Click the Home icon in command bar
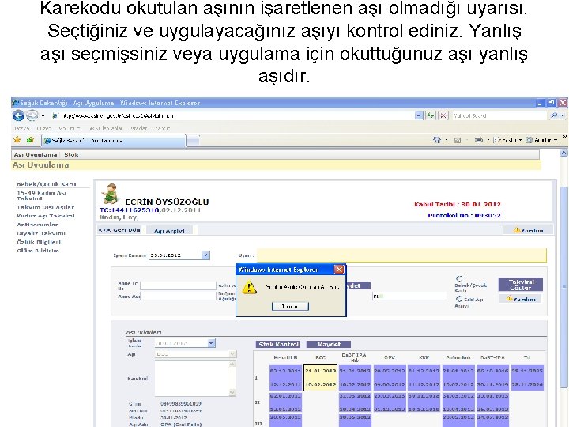The height and width of the screenshot is (427, 569). pyautogui.click(x=437, y=140)
